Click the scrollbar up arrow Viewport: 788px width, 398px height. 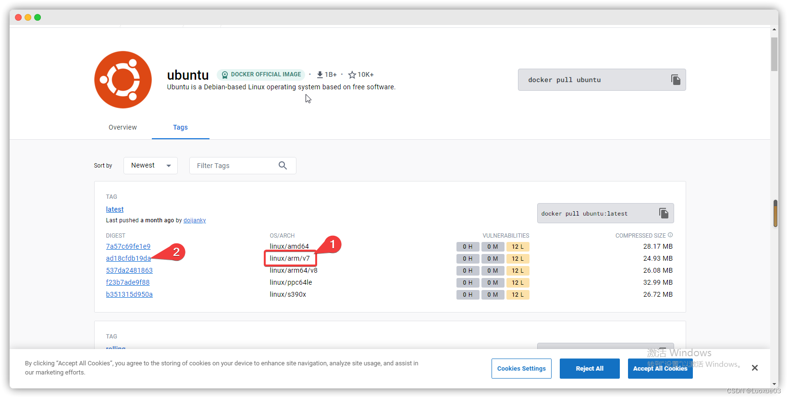[x=774, y=29]
